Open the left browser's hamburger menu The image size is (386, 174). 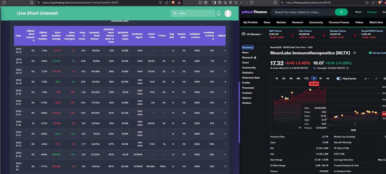[236, 3]
